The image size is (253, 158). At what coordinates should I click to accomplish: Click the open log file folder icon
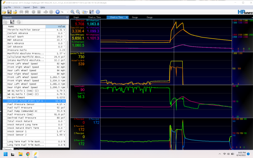[x=4, y=12]
